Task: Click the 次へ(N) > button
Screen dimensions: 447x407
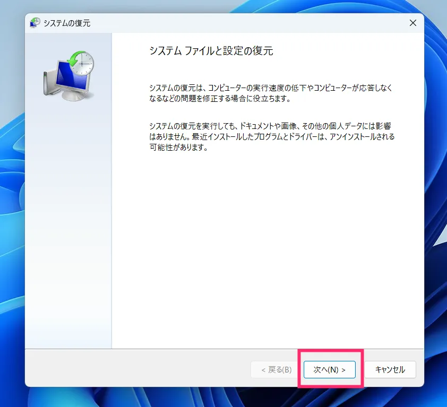Action: (x=329, y=369)
